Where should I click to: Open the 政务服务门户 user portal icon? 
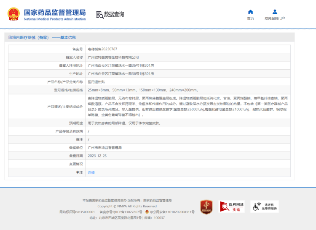(x=275, y=12)
